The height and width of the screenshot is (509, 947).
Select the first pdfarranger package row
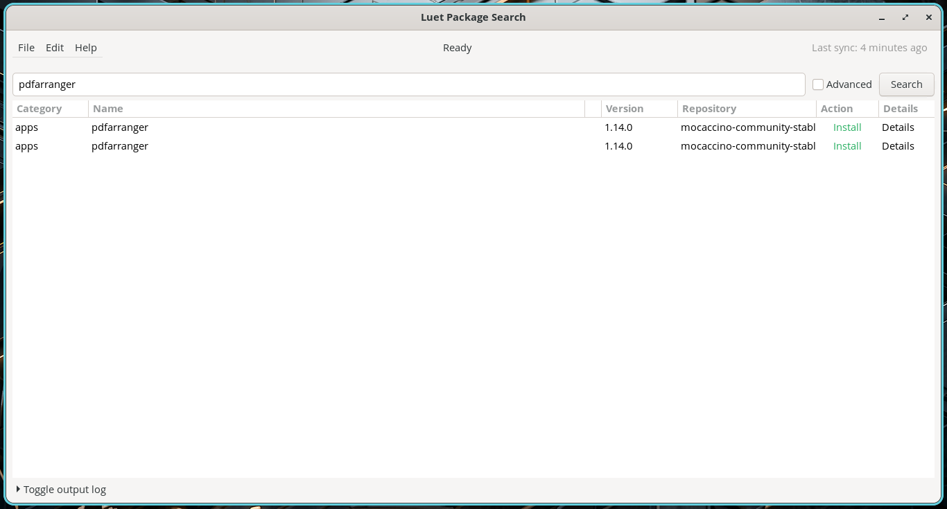pos(473,127)
